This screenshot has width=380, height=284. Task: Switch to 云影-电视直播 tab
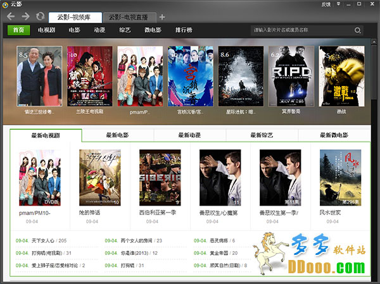[x=129, y=17]
